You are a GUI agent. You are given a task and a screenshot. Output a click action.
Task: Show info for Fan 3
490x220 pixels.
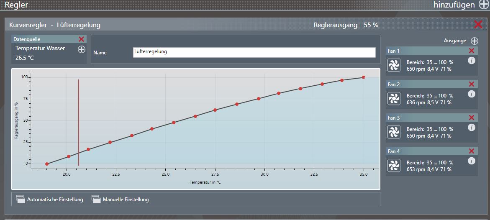472,127
